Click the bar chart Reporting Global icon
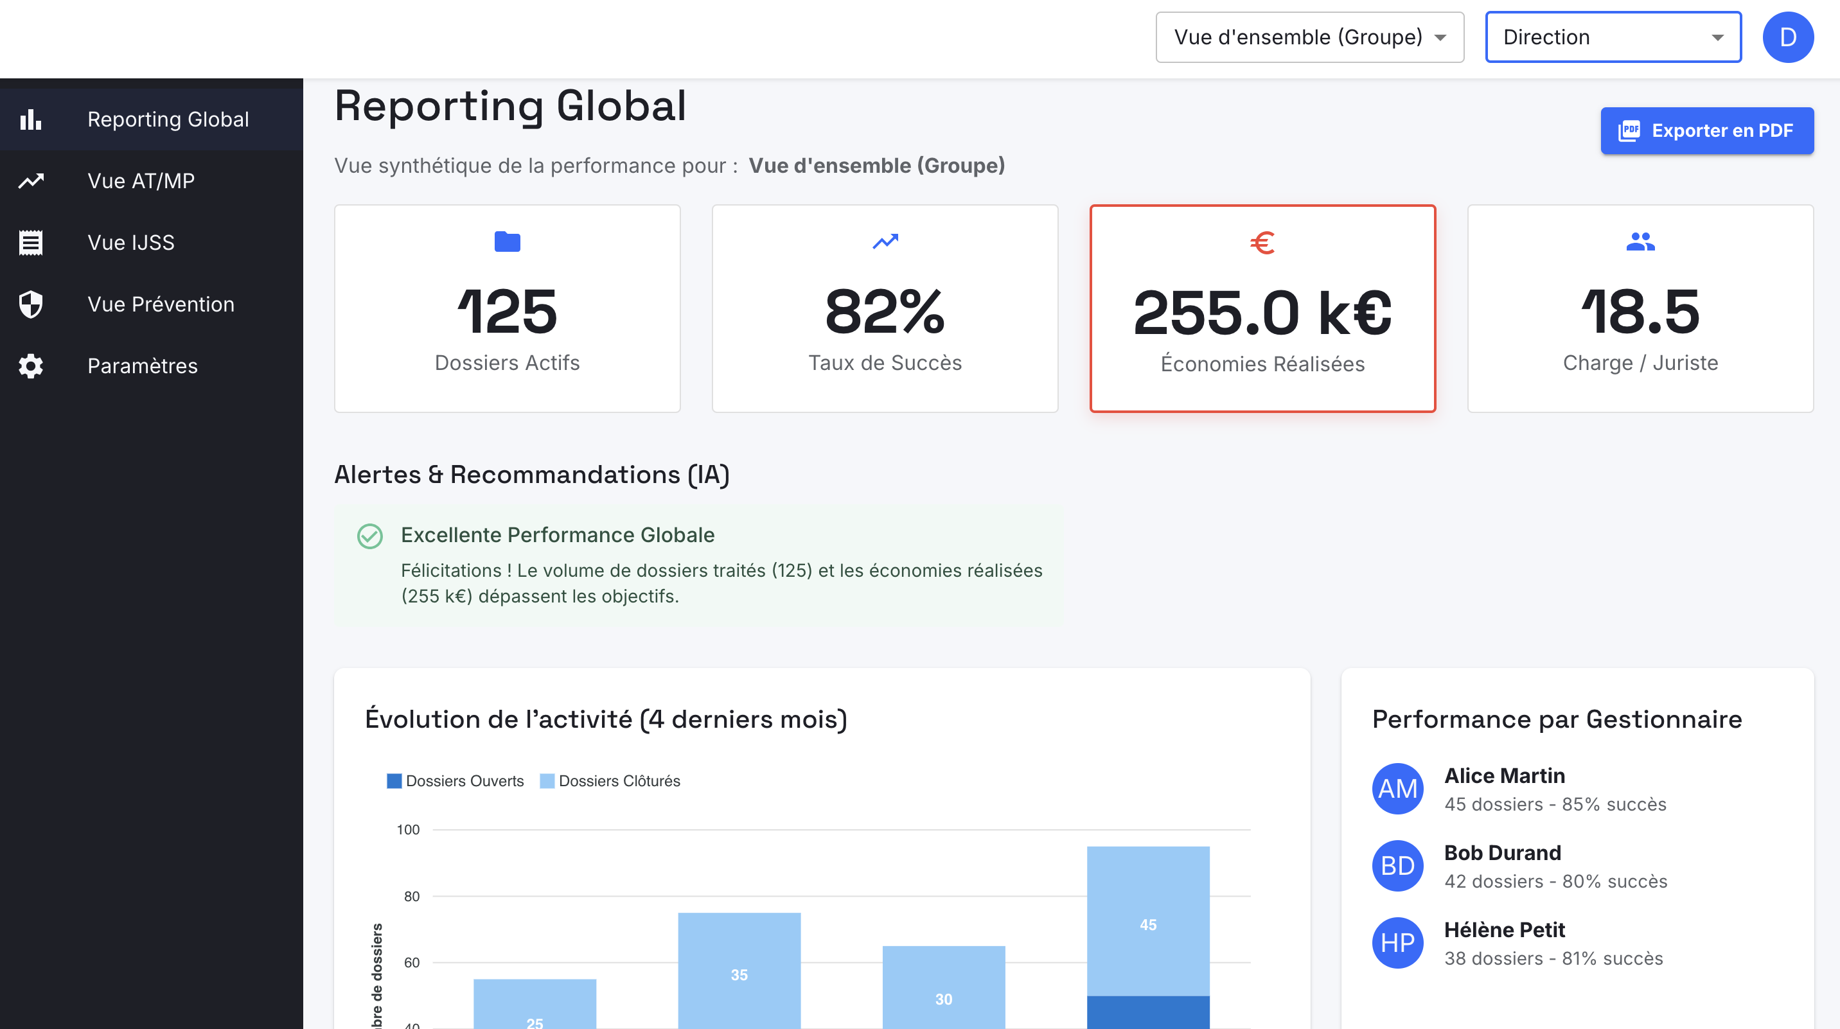The height and width of the screenshot is (1029, 1840). tap(31, 119)
